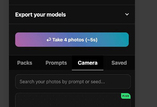Viewport: 157px width, 107px height.
Task: Click the green FLUX badge
Action: tap(126, 96)
